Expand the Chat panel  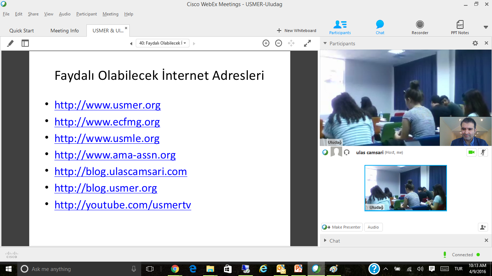click(x=325, y=241)
